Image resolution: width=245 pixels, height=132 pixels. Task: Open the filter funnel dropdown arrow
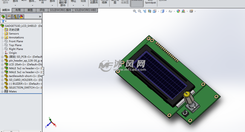(x=6, y=21)
